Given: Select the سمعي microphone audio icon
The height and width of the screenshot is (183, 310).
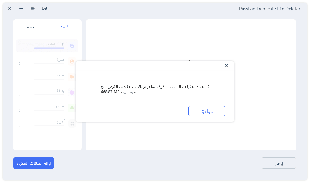Looking at the screenshot, I should [72, 107].
